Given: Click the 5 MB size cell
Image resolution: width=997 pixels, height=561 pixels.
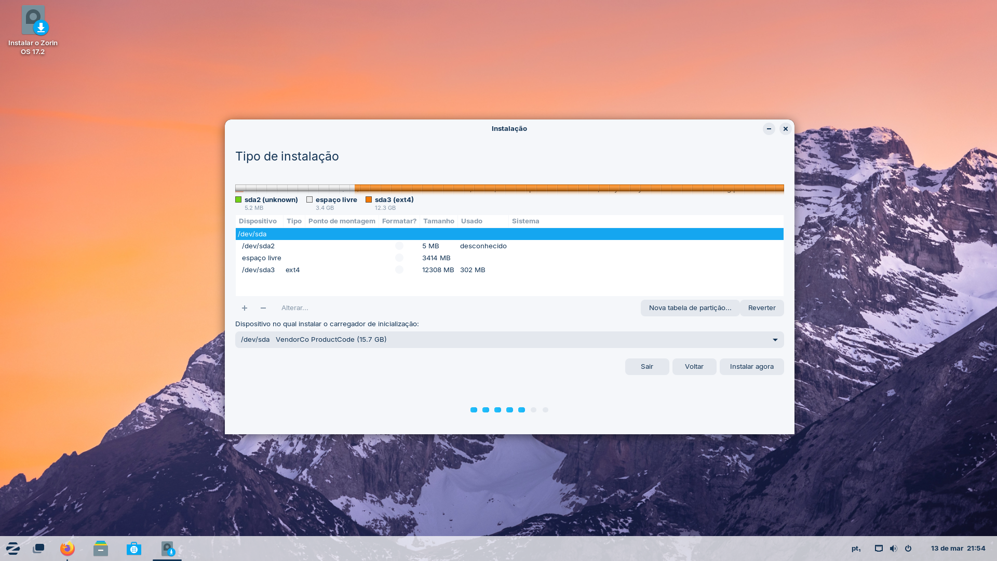Looking at the screenshot, I should coord(430,246).
